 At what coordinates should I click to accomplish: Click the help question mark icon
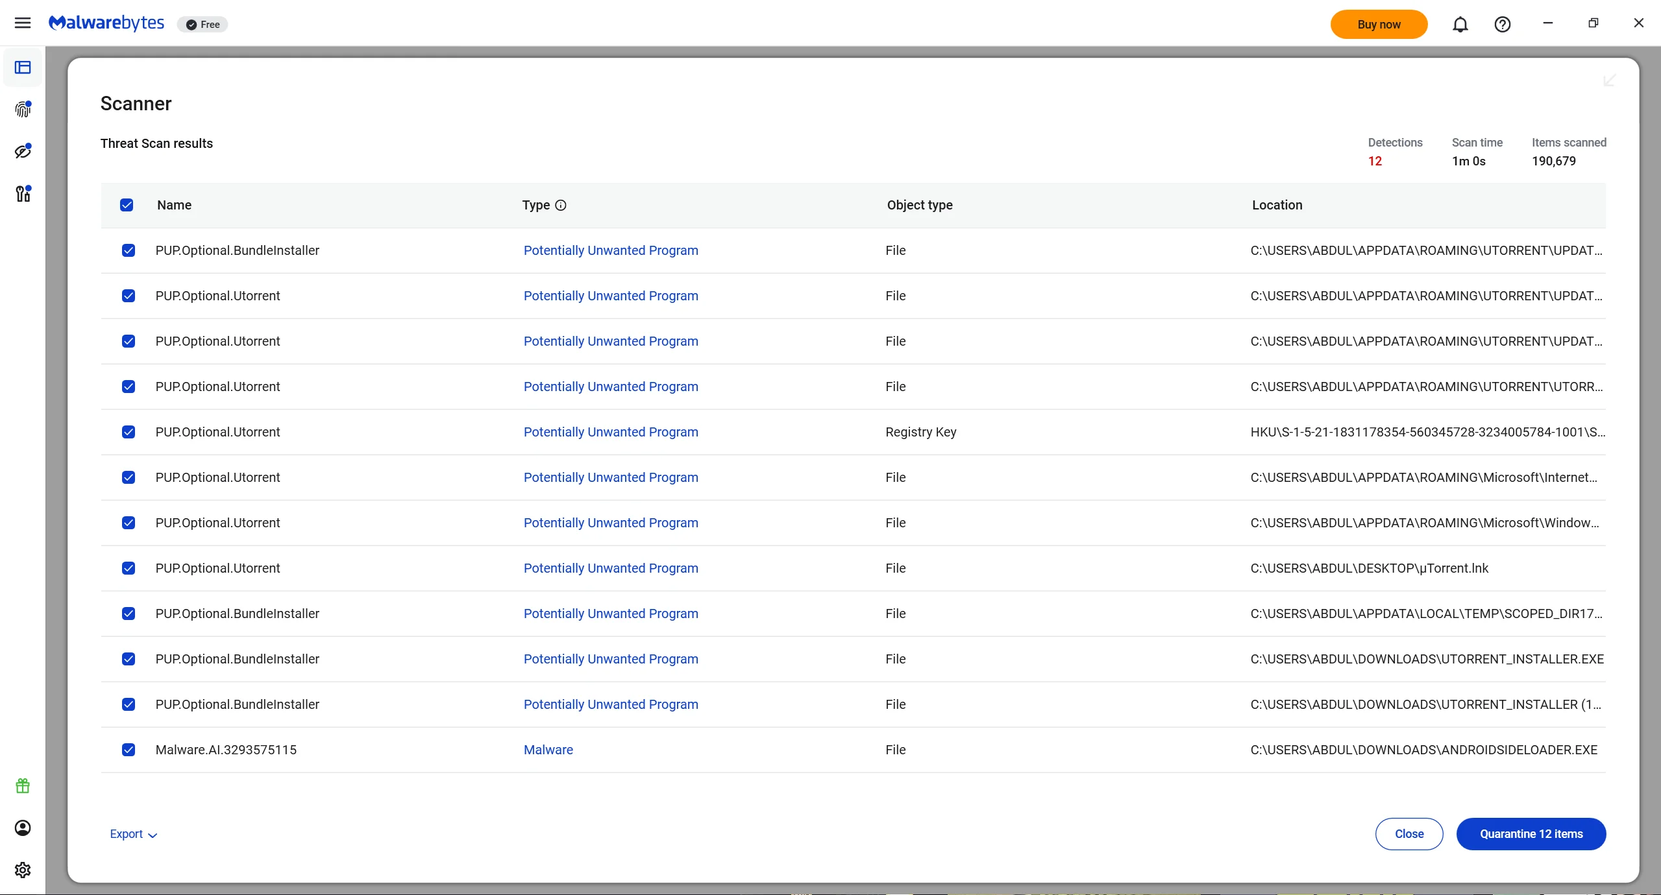point(1502,25)
